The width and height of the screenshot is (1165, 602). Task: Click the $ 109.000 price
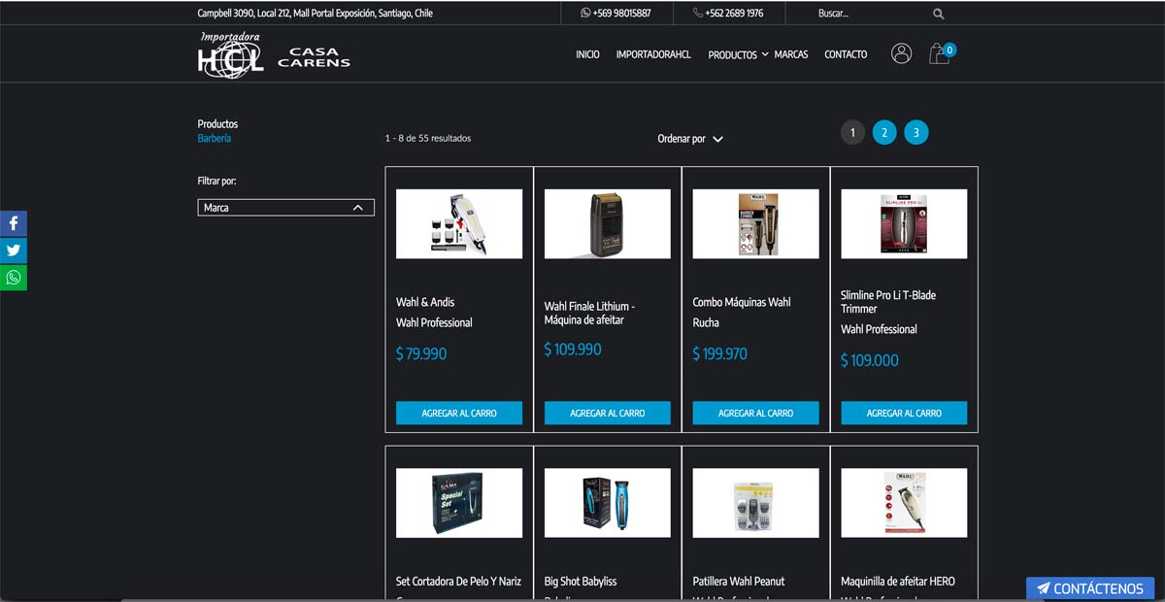coord(870,360)
